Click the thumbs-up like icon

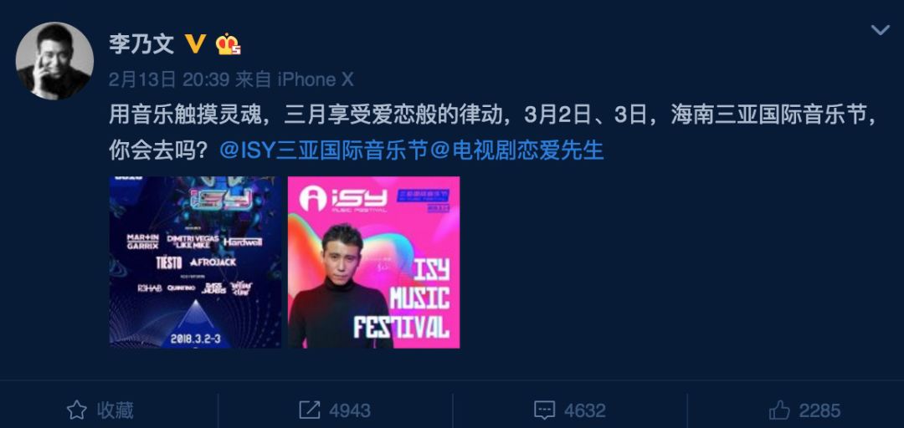point(779,410)
